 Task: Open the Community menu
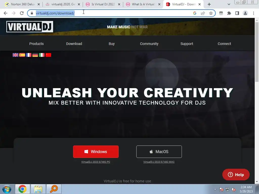(149, 44)
